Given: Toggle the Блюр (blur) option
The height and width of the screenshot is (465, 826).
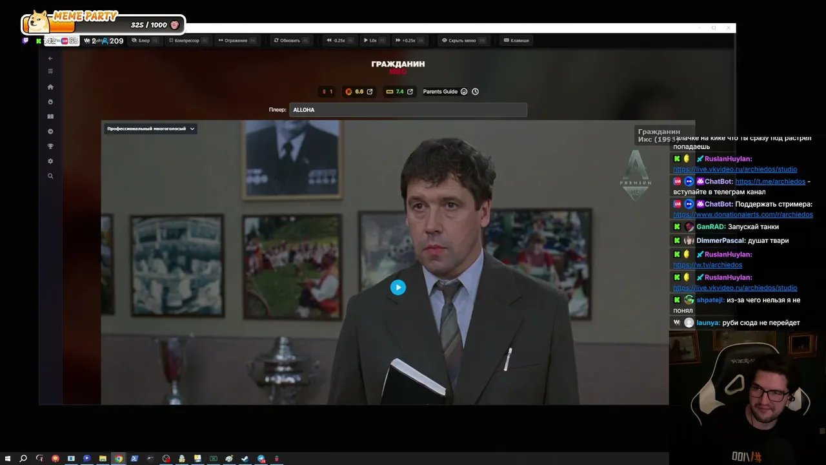Looking at the screenshot, I should click(145, 41).
